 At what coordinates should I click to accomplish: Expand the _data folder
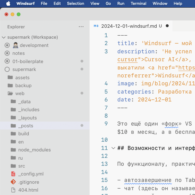(45, 101)
